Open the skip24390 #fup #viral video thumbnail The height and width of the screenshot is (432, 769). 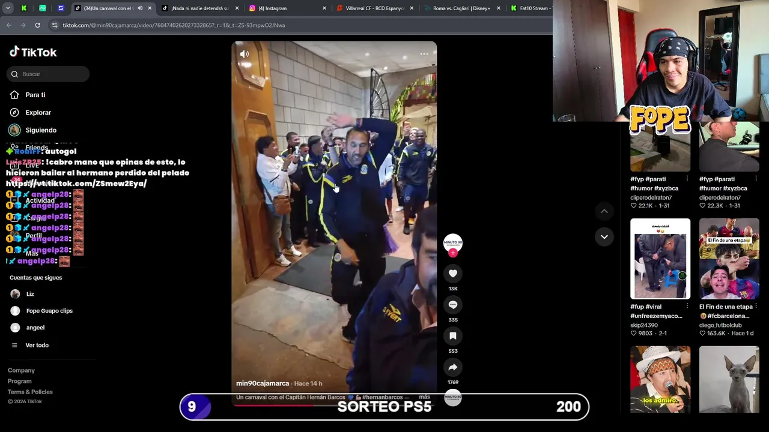click(660, 259)
